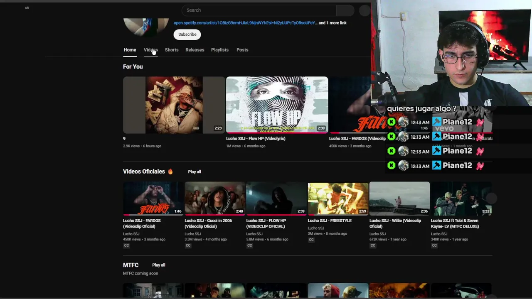
Task: Click '3.3M views • 4 months ago' text
Action: [x=206, y=240]
